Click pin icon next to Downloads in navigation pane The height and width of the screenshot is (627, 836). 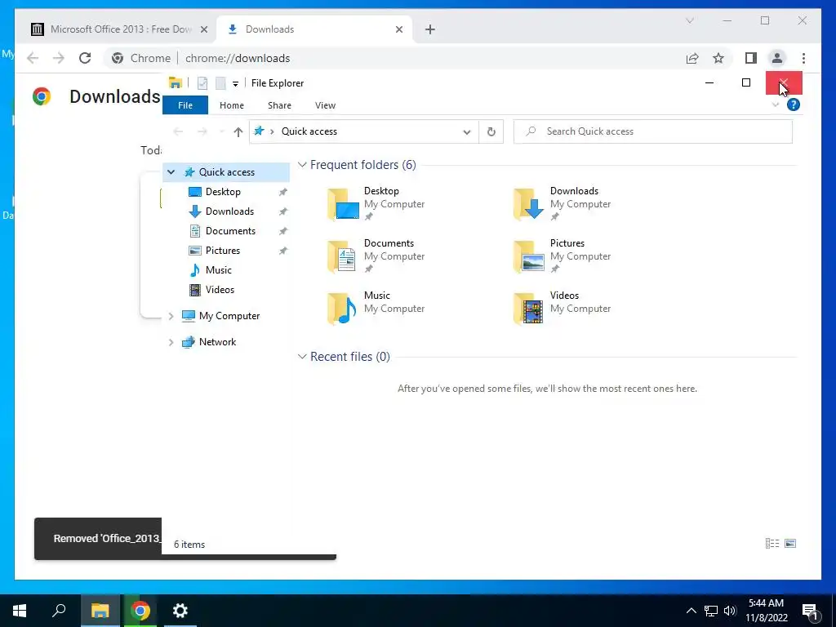coord(283,211)
